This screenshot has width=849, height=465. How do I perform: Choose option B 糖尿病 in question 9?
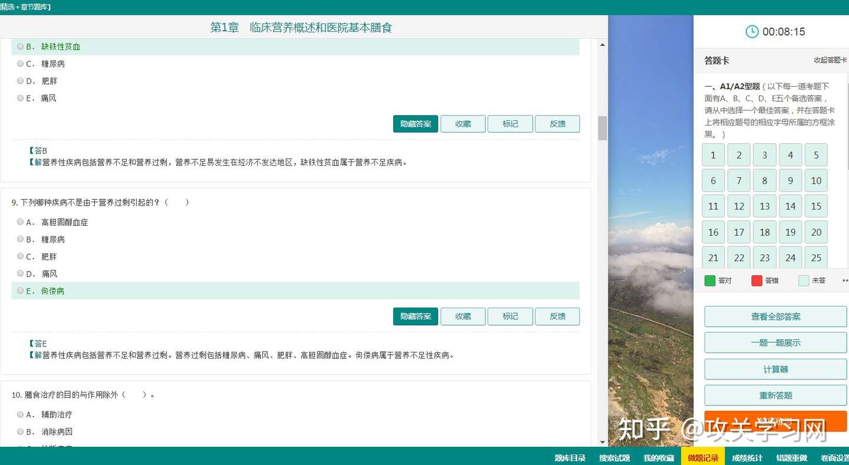(x=21, y=239)
